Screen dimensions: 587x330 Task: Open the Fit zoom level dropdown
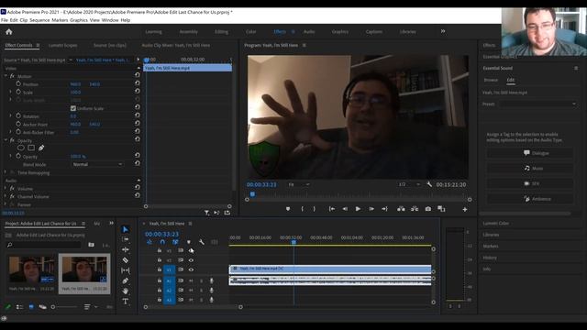point(299,184)
